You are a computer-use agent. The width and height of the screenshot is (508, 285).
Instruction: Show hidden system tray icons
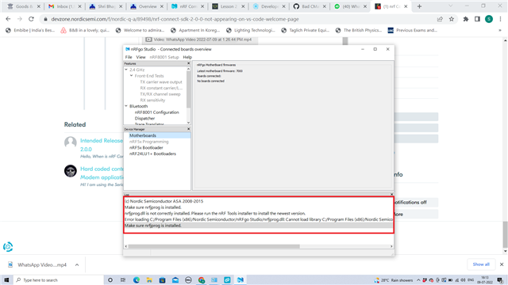[418, 279]
